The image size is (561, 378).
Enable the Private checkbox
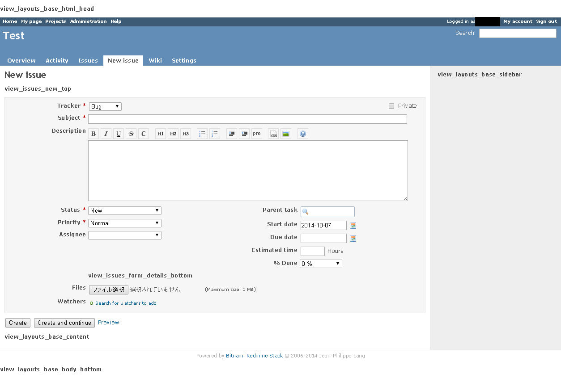pyautogui.click(x=391, y=105)
